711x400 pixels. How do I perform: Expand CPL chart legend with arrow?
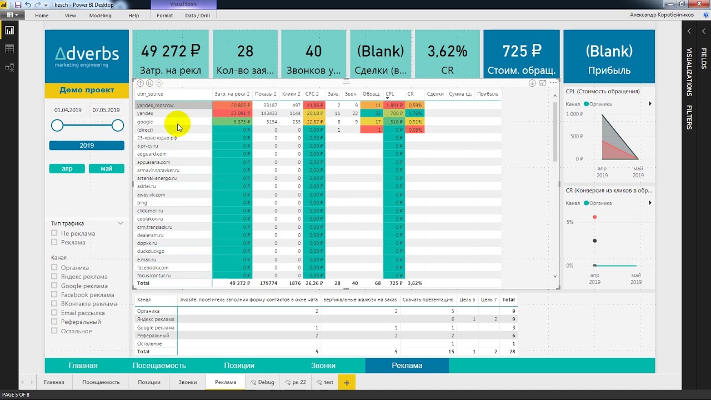click(650, 104)
